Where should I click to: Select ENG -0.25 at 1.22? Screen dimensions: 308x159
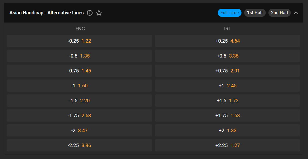pyautogui.click(x=79, y=41)
